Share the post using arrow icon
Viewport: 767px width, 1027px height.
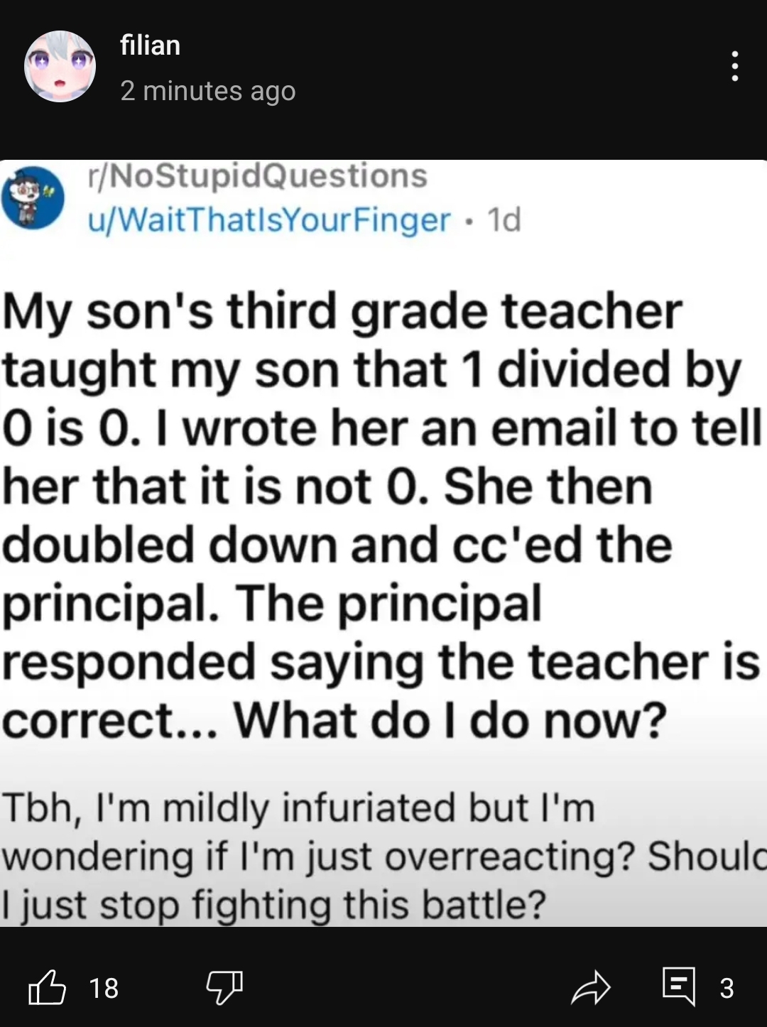click(x=590, y=987)
